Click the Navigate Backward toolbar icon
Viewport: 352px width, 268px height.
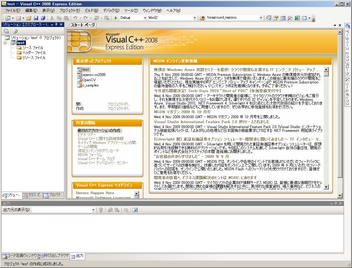click(97, 18)
